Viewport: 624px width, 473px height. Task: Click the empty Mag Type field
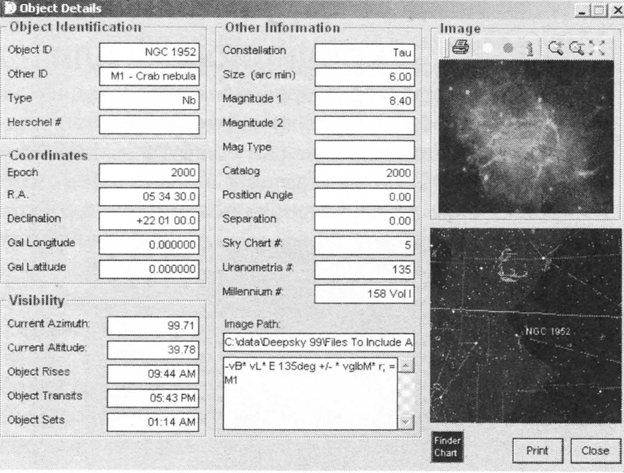click(365, 150)
